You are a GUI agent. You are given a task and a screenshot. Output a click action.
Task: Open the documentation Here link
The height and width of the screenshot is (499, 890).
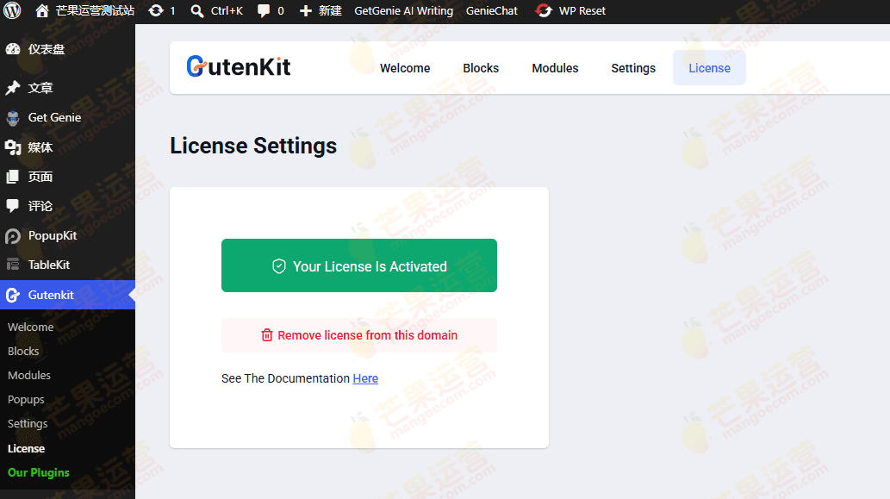[x=365, y=378]
